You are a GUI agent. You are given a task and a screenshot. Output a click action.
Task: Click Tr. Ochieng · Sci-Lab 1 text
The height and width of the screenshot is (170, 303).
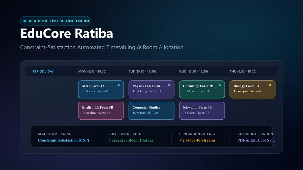(147, 91)
